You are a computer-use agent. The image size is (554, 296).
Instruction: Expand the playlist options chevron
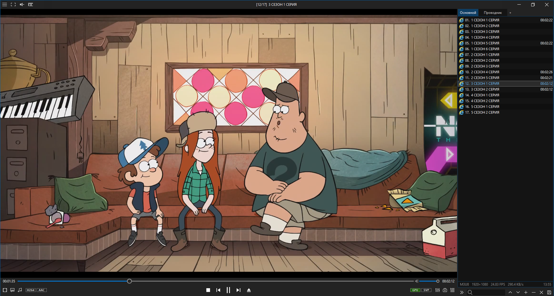tap(462, 293)
